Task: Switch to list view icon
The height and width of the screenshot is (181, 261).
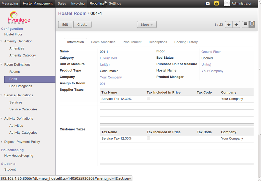Action: pyautogui.click(x=245, y=24)
